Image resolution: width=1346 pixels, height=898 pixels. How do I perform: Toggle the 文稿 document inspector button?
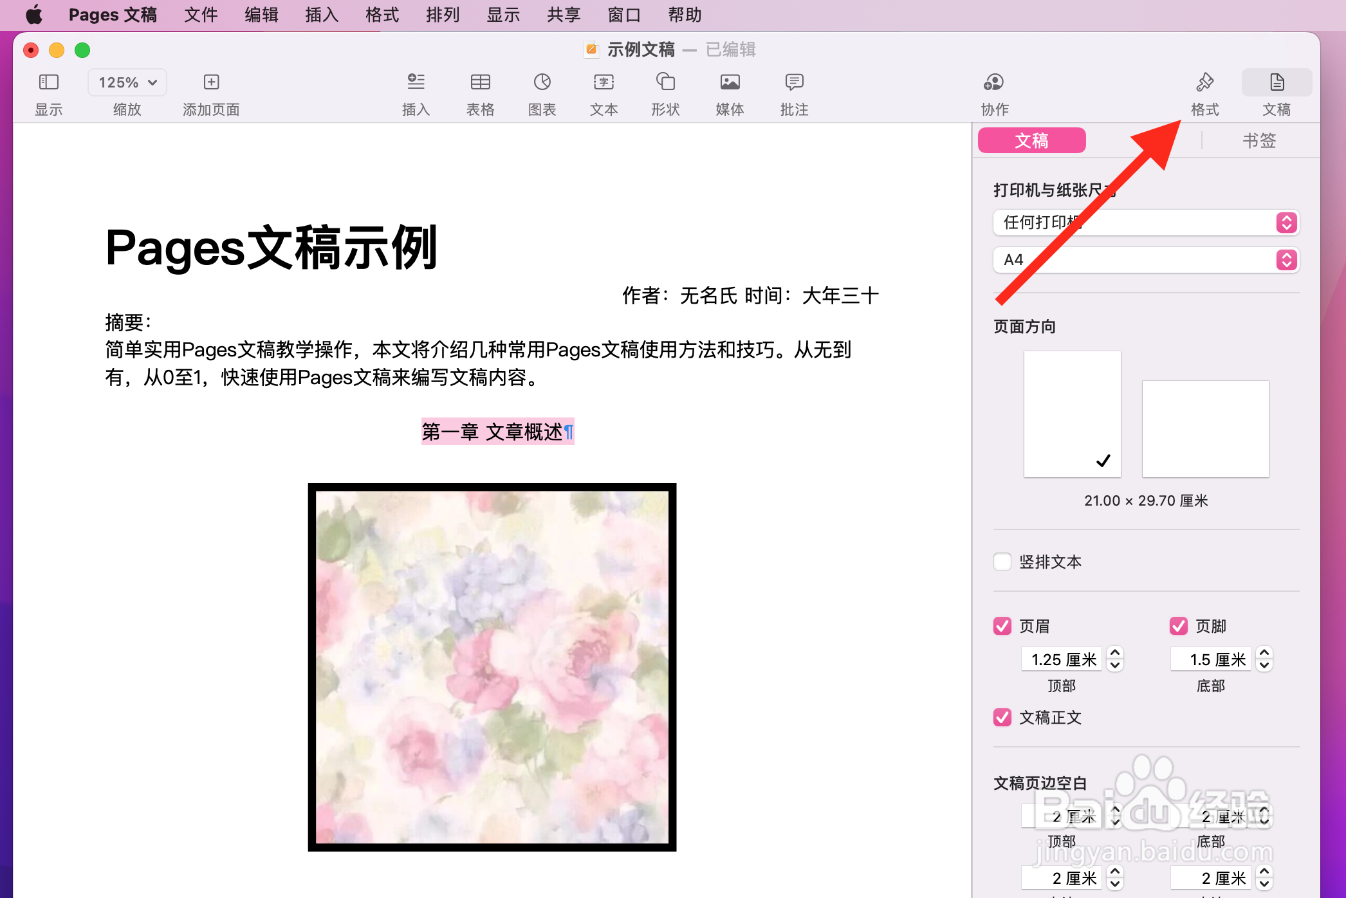click(x=1277, y=82)
